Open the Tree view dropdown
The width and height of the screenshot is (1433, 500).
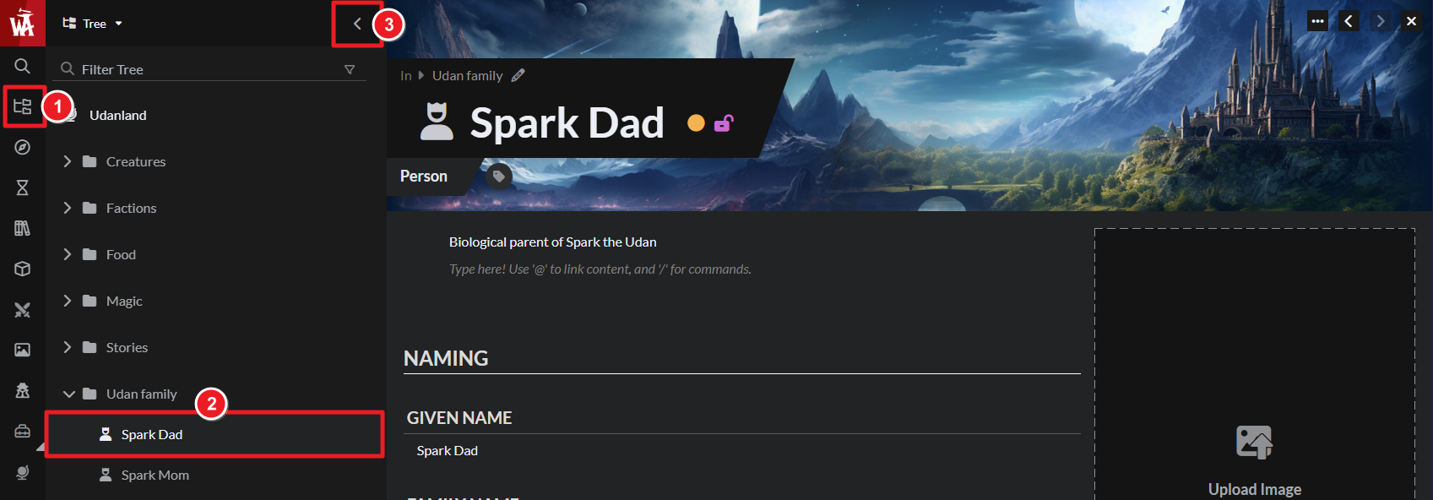[x=93, y=24]
